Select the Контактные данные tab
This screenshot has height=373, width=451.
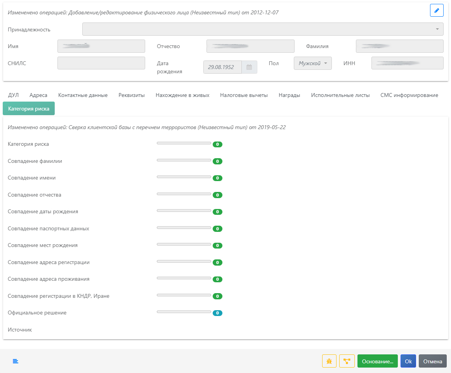83,95
